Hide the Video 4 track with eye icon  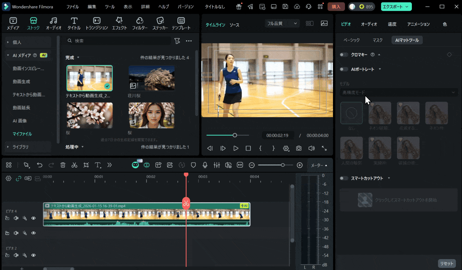(x=33, y=218)
